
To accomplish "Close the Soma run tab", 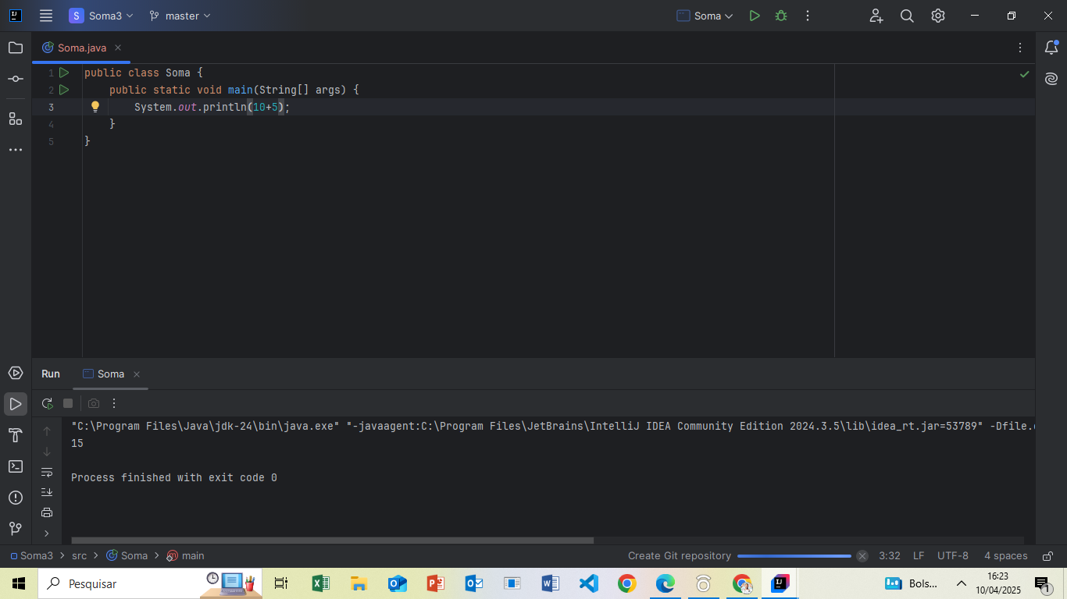I will tap(137, 374).
